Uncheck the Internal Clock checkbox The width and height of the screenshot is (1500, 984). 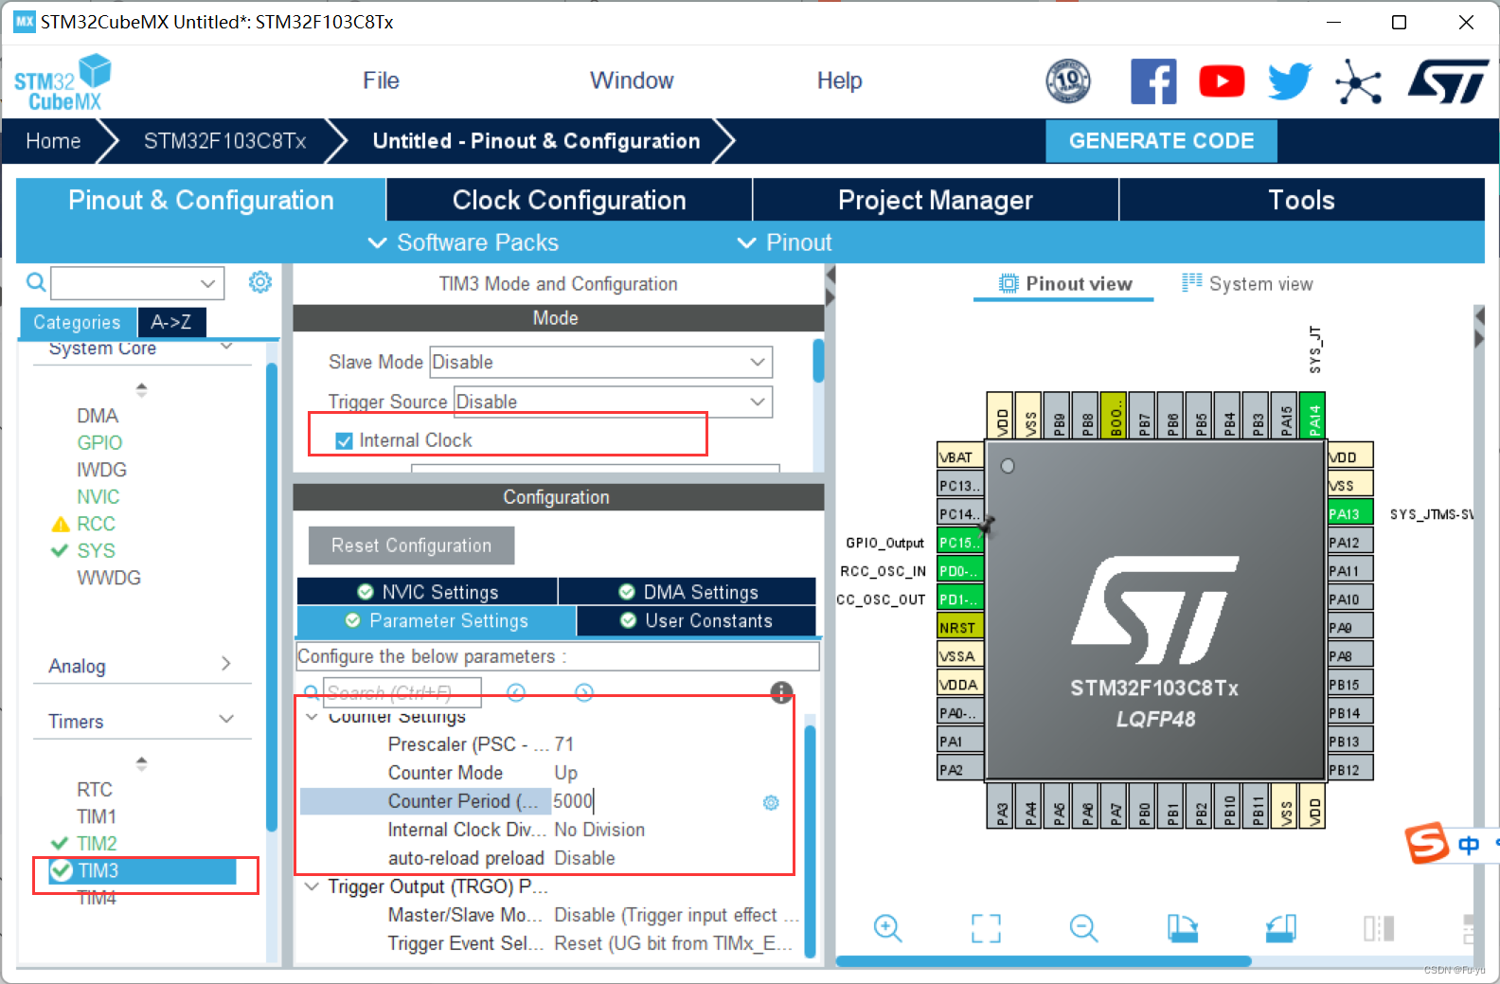(344, 440)
